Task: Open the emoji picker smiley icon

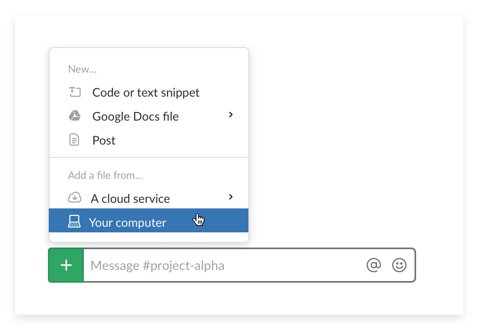Action: [399, 265]
